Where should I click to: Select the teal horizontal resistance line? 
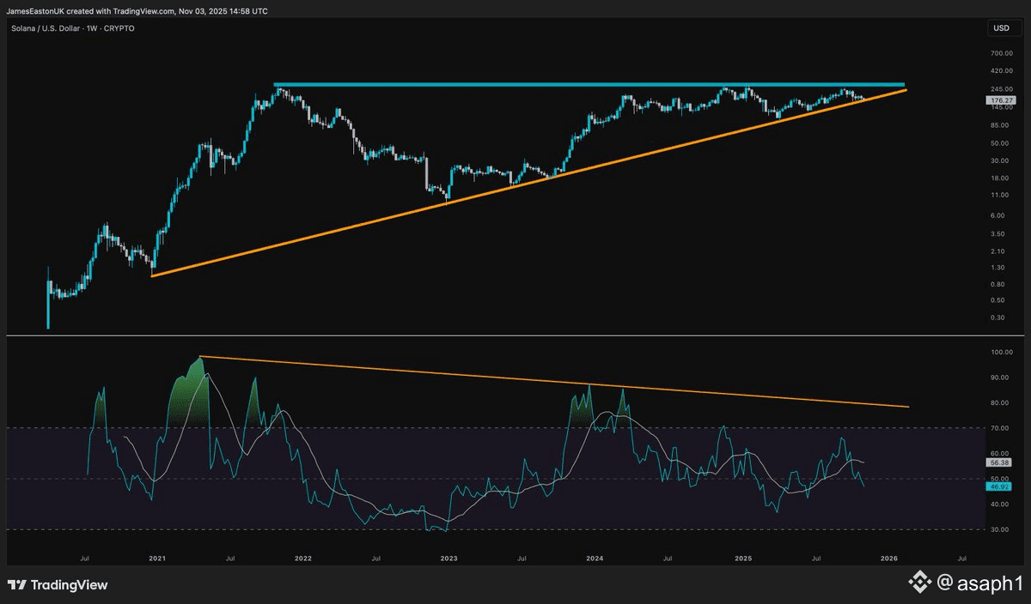coord(515,85)
